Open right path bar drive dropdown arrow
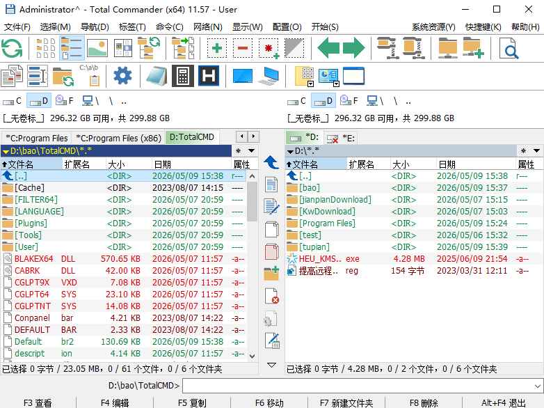This screenshot has height=408, width=544. click(x=290, y=151)
